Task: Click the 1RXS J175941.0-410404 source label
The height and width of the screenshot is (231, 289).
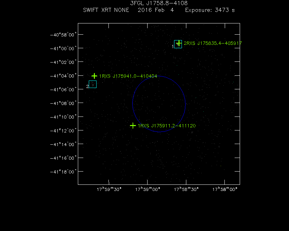Action: 128,76
